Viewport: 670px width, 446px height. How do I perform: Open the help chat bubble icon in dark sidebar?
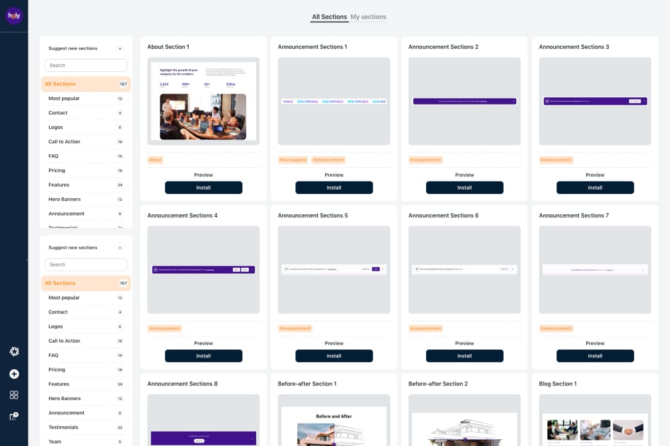(x=14, y=416)
